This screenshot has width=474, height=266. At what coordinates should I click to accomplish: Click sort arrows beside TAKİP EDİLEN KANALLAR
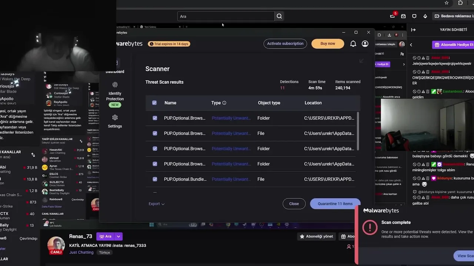pos(81,141)
